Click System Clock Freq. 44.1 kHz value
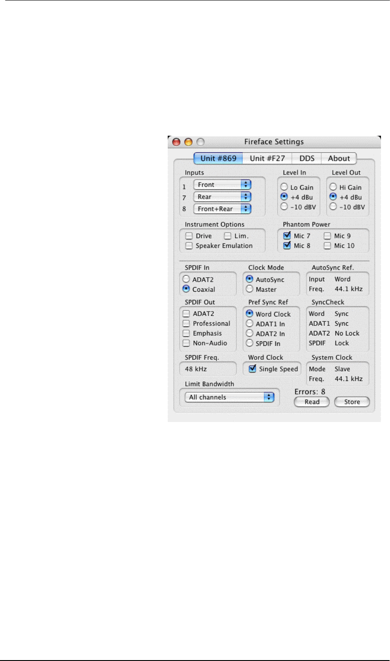The width and height of the screenshot is (390, 661). click(349, 379)
